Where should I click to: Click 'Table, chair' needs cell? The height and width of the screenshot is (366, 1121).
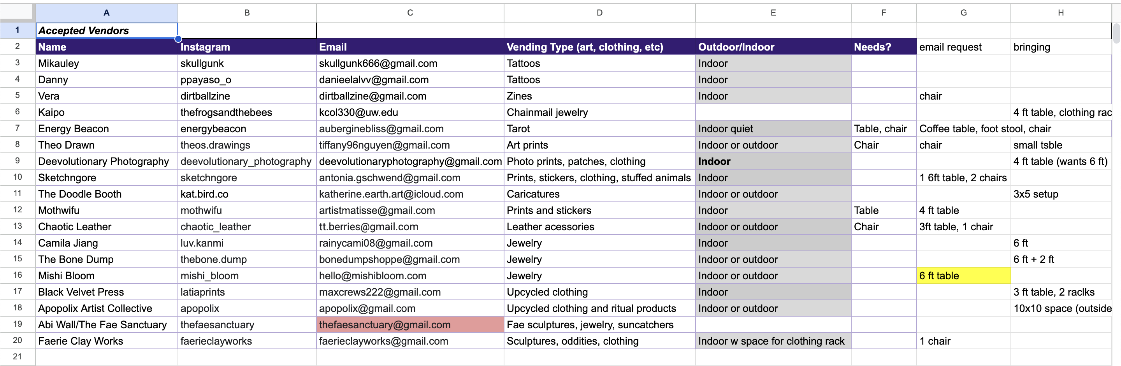pos(884,129)
